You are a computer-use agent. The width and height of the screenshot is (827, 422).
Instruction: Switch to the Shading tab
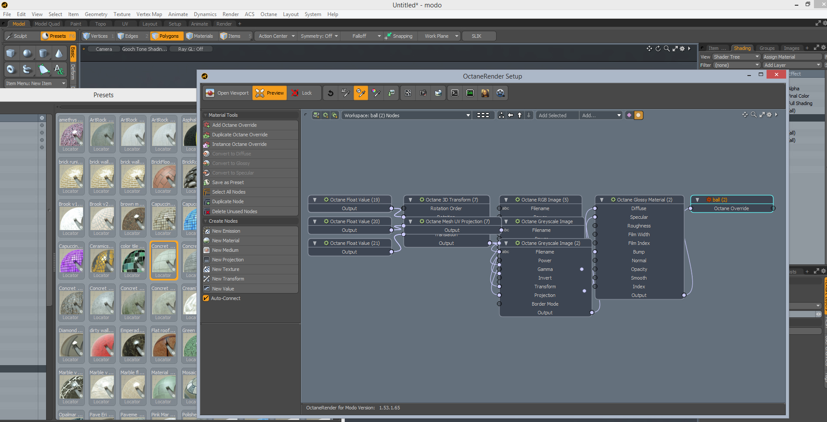(x=742, y=48)
